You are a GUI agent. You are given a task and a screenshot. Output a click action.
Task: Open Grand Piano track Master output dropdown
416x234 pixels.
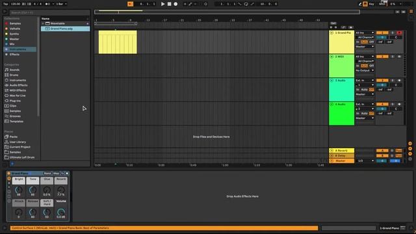pyautogui.click(x=365, y=47)
